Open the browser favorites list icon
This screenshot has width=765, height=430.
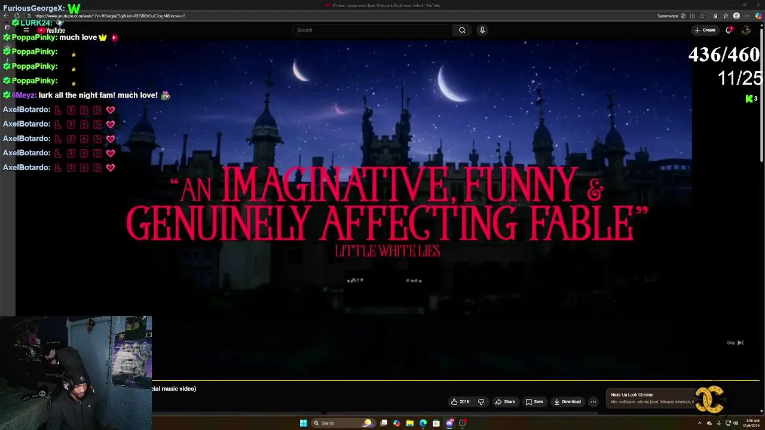(726, 16)
